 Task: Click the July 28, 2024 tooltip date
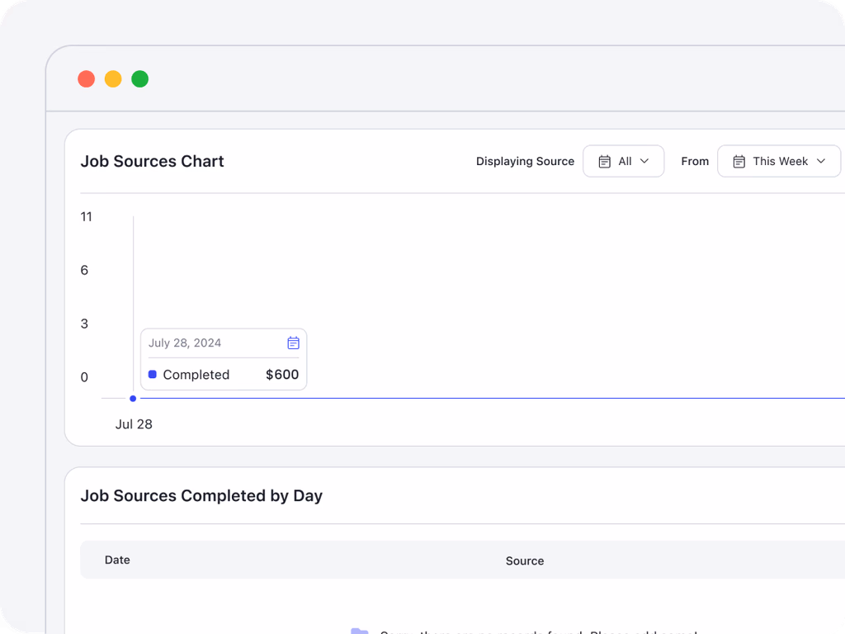coord(185,343)
